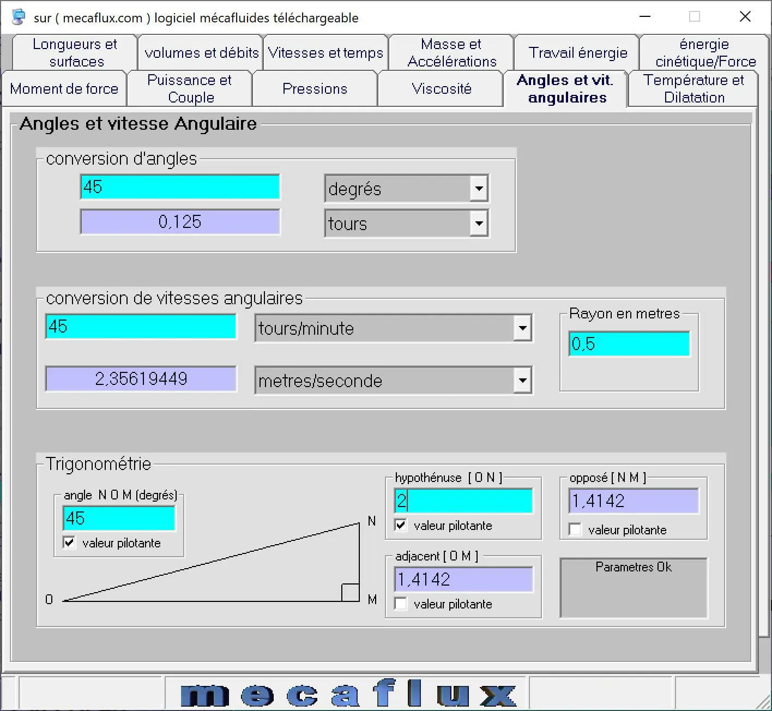Expand the tours output unit dropdown

pos(478,224)
